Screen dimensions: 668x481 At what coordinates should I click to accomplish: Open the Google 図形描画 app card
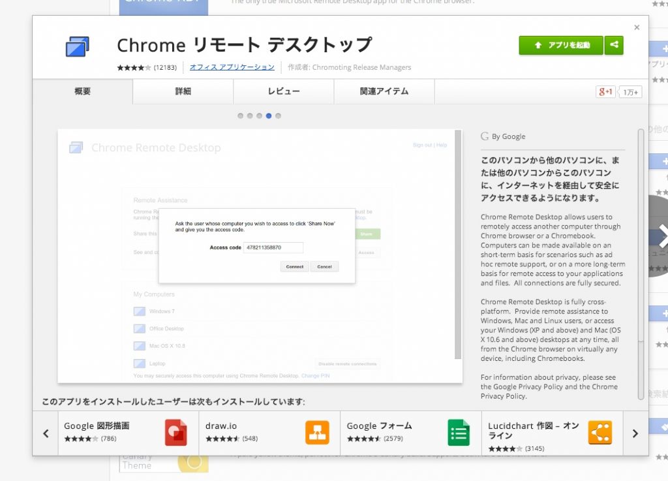click(129, 433)
